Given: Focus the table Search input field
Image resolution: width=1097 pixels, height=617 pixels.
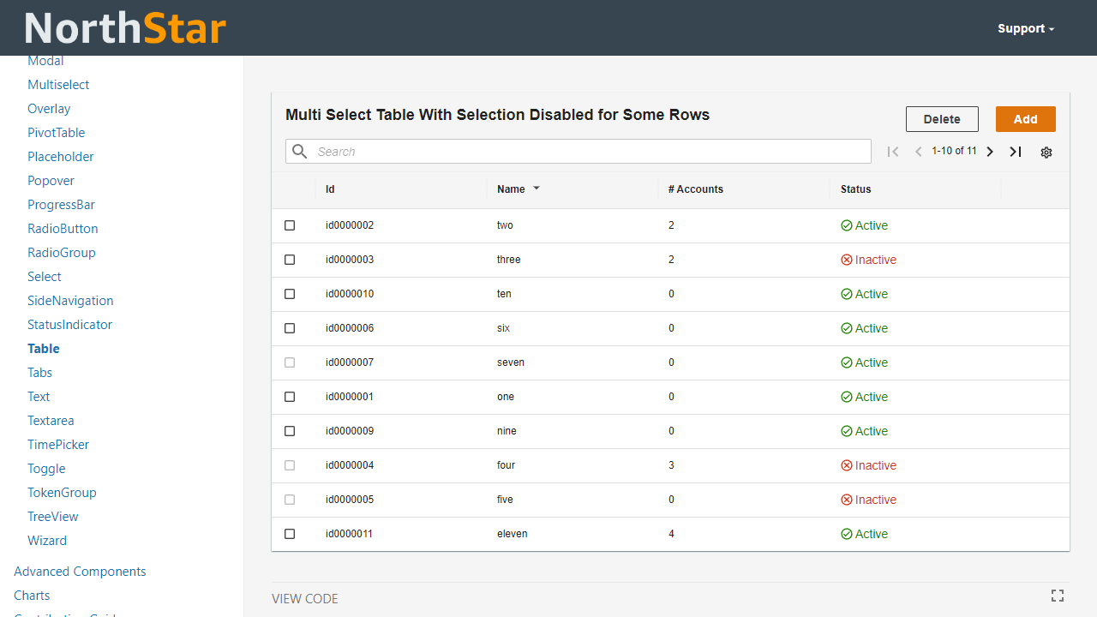Looking at the screenshot, I should (x=591, y=152).
